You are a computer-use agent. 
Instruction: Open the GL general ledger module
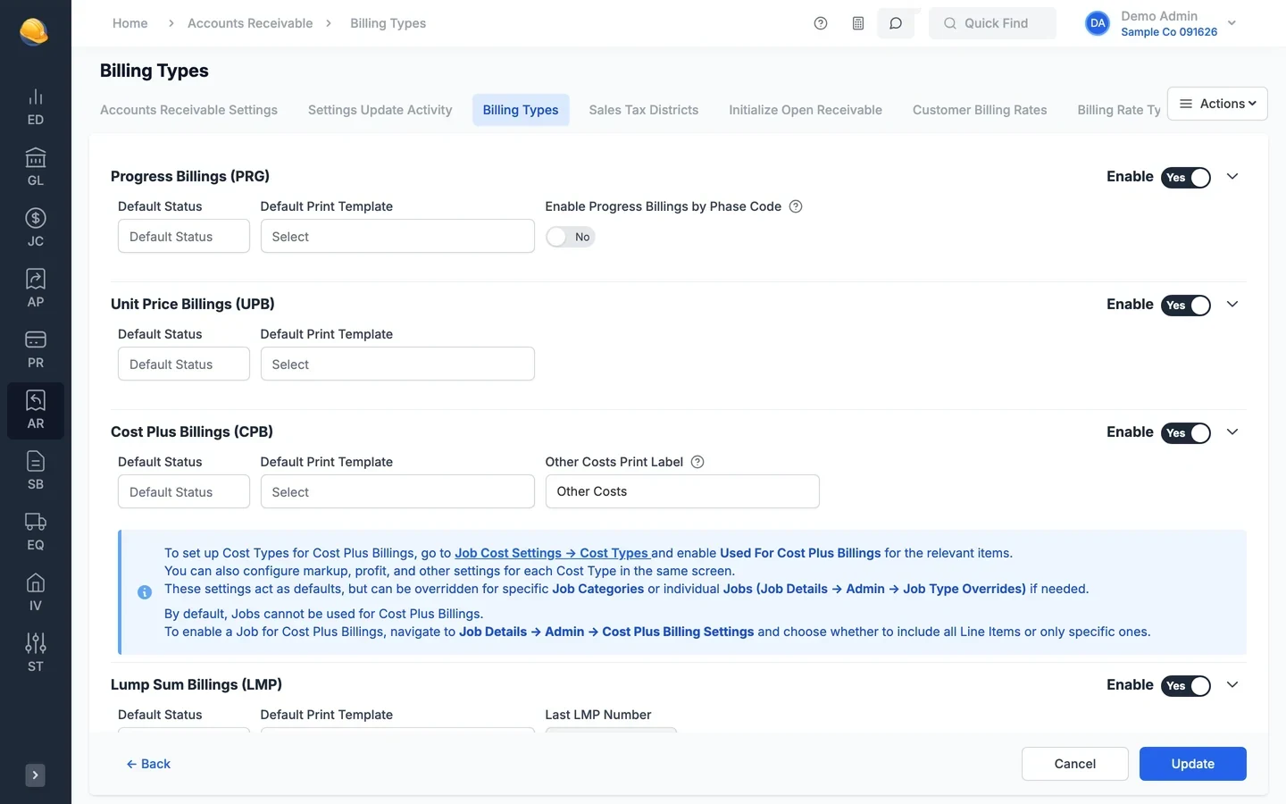coord(36,168)
